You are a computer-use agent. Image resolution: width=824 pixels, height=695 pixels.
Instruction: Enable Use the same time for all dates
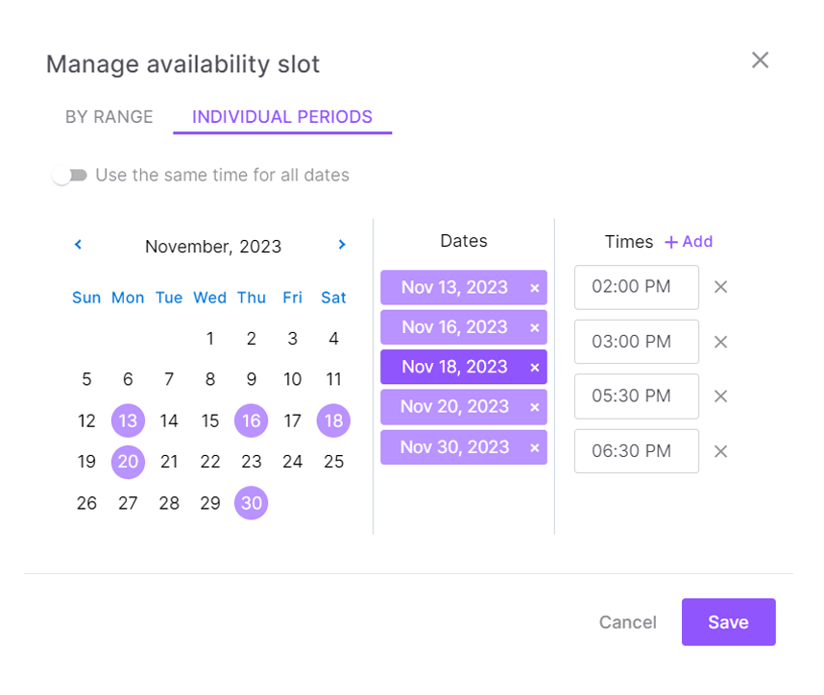70,176
